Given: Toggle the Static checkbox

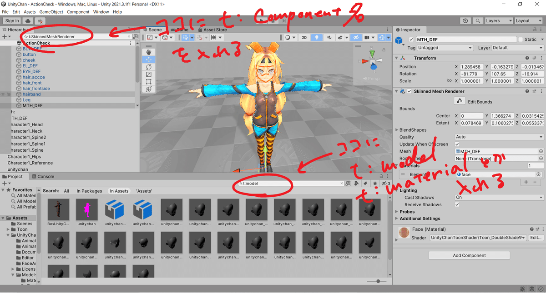Looking at the screenshot, I should 521,40.
